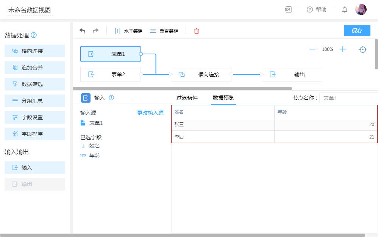Select the 横向连接 node on canvas
378x237 pixels.
pyautogui.click(x=201, y=74)
